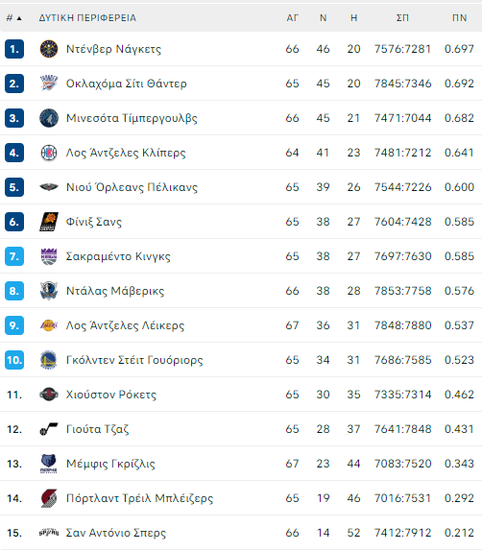Viewport: 482px width, 551px height.
Task: Select the Golden State Warriors logo
Action: (x=49, y=360)
